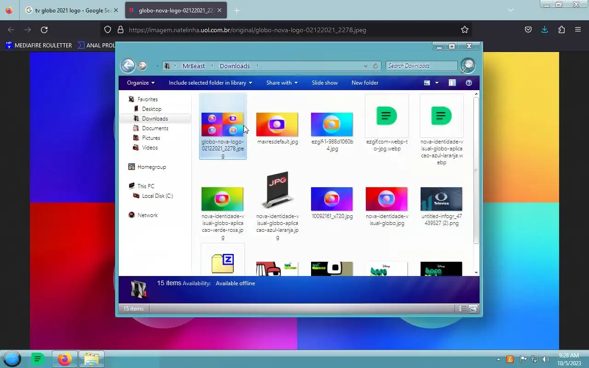Click the Firefox forward arrow
The image size is (589, 368).
28,30
